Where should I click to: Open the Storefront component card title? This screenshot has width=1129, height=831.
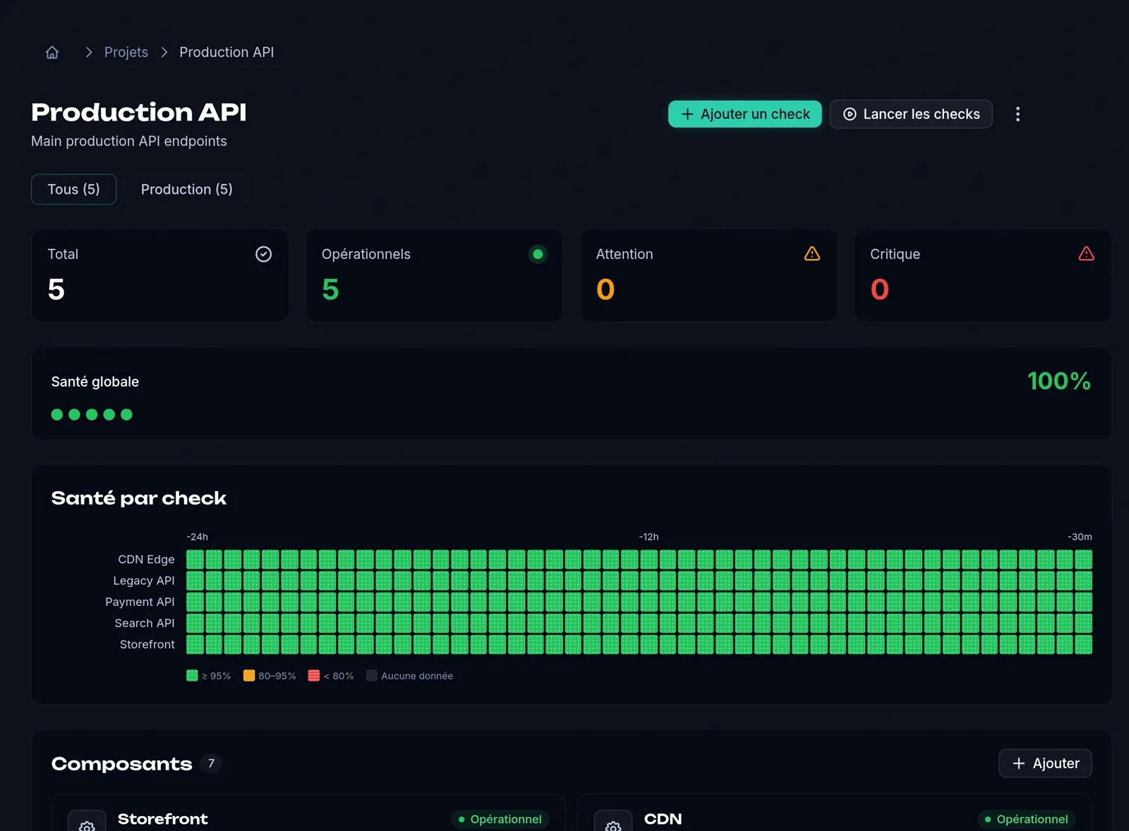coord(163,819)
